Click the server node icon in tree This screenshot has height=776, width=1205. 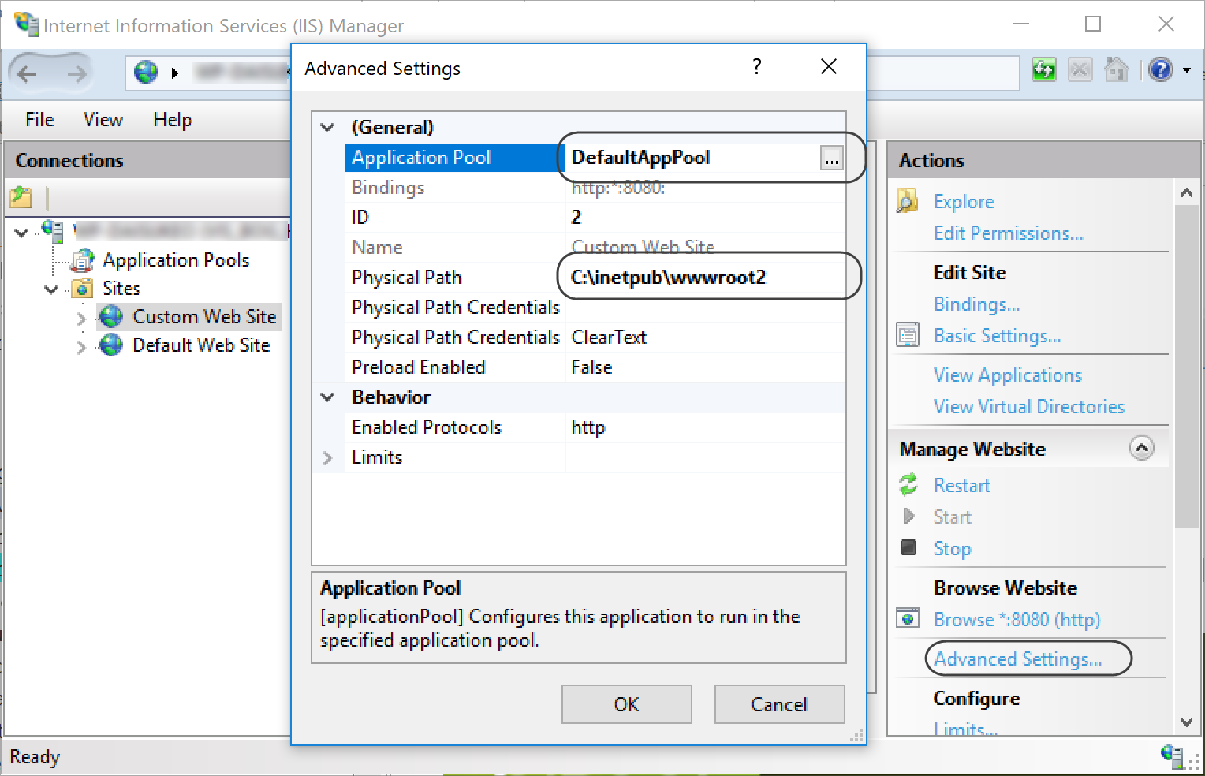[53, 230]
